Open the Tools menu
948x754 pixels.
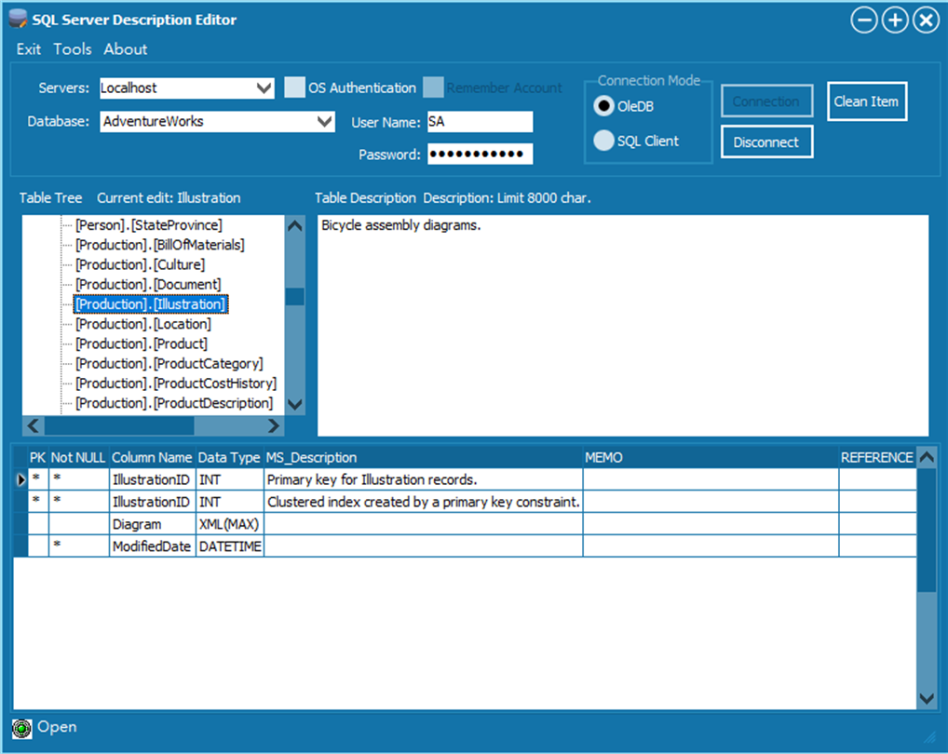click(x=73, y=49)
